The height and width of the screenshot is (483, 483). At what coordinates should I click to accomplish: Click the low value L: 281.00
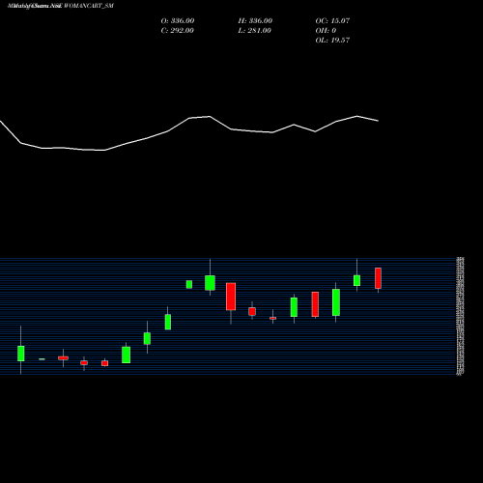coord(254,30)
